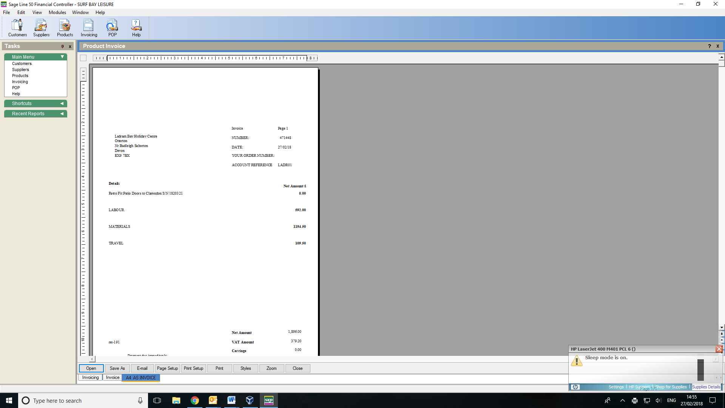Open the Modules menu

pyautogui.click(x=57, y=12)
